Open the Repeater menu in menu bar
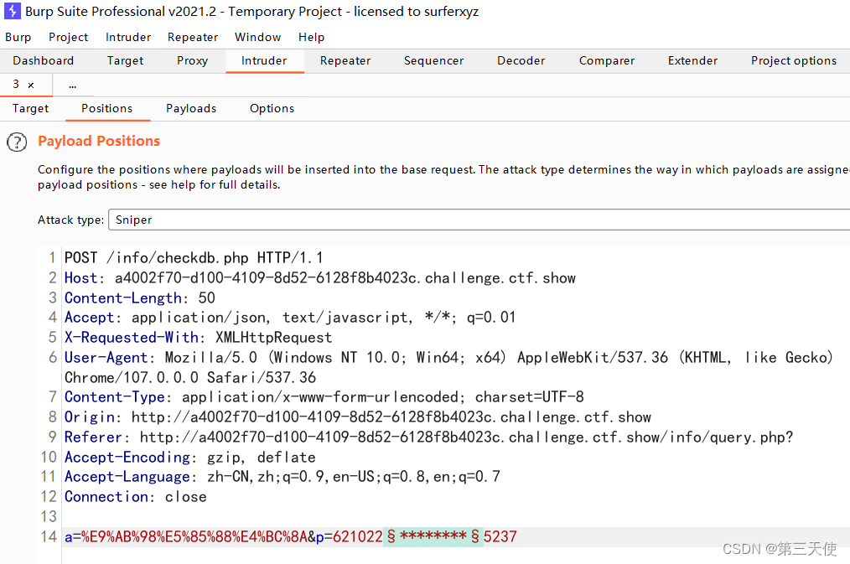Screen dimensions: 850x564 pos(193,37)
